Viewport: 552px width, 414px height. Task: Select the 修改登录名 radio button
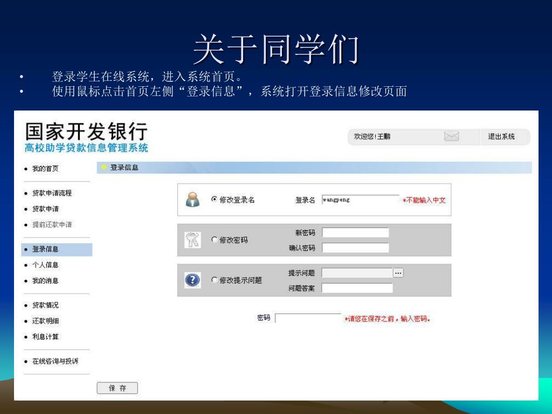click(x=215, y=199)
